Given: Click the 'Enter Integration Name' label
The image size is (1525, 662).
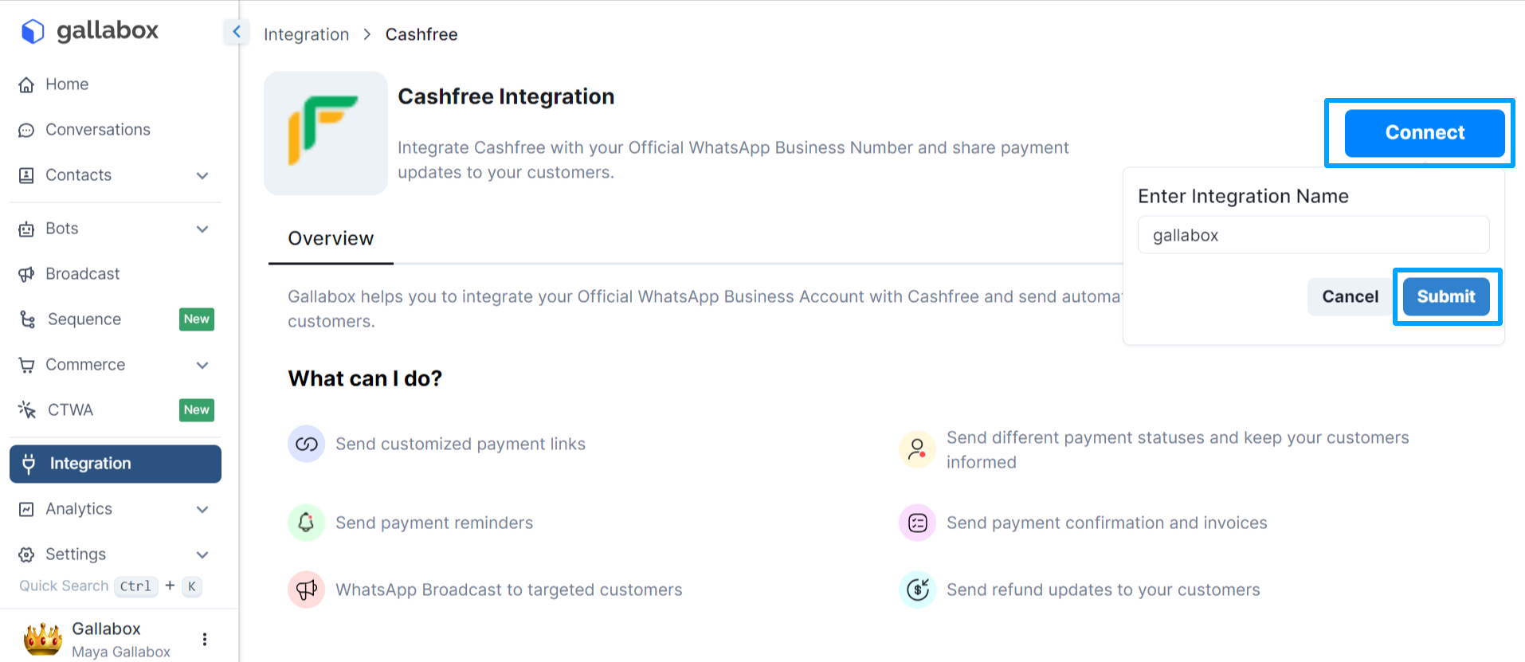Looking at the screenshot, I should tap(1243, 196).
